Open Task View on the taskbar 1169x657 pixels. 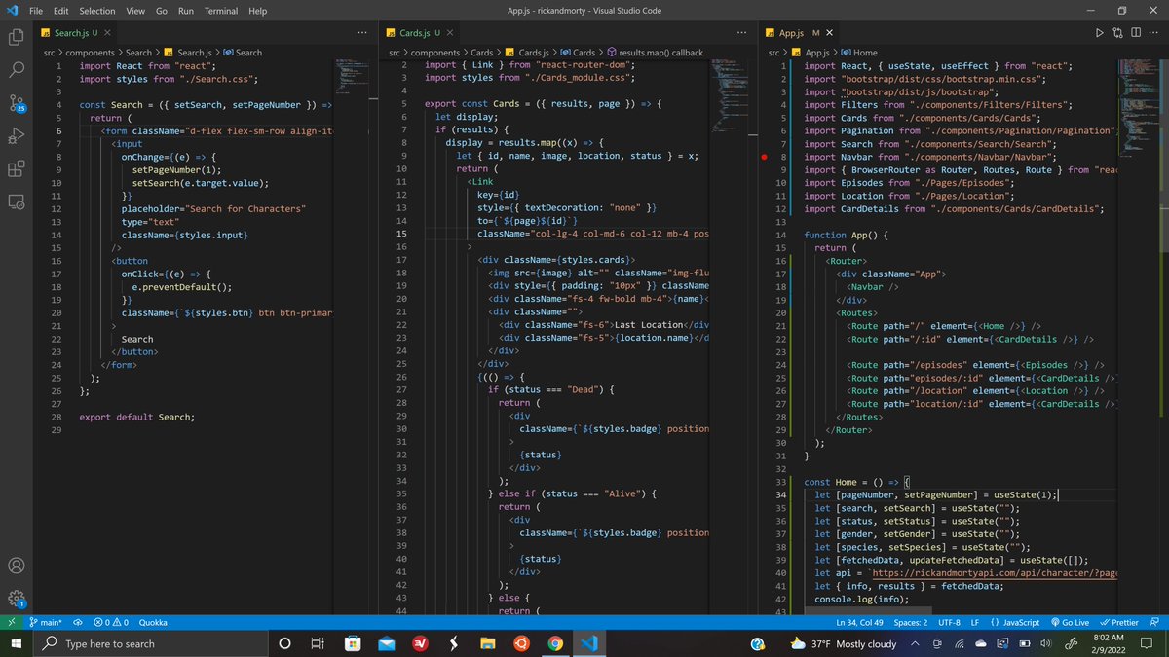click(x=317, y=643)
